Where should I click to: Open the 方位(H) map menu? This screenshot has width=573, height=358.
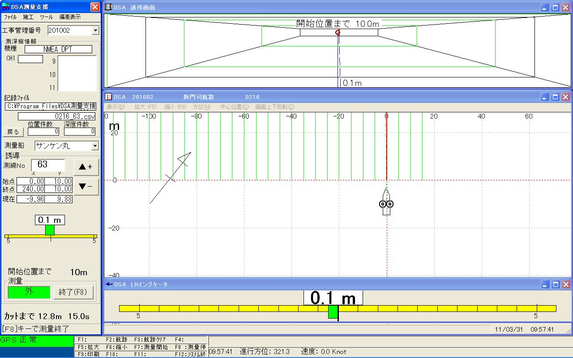pos(202,107)
